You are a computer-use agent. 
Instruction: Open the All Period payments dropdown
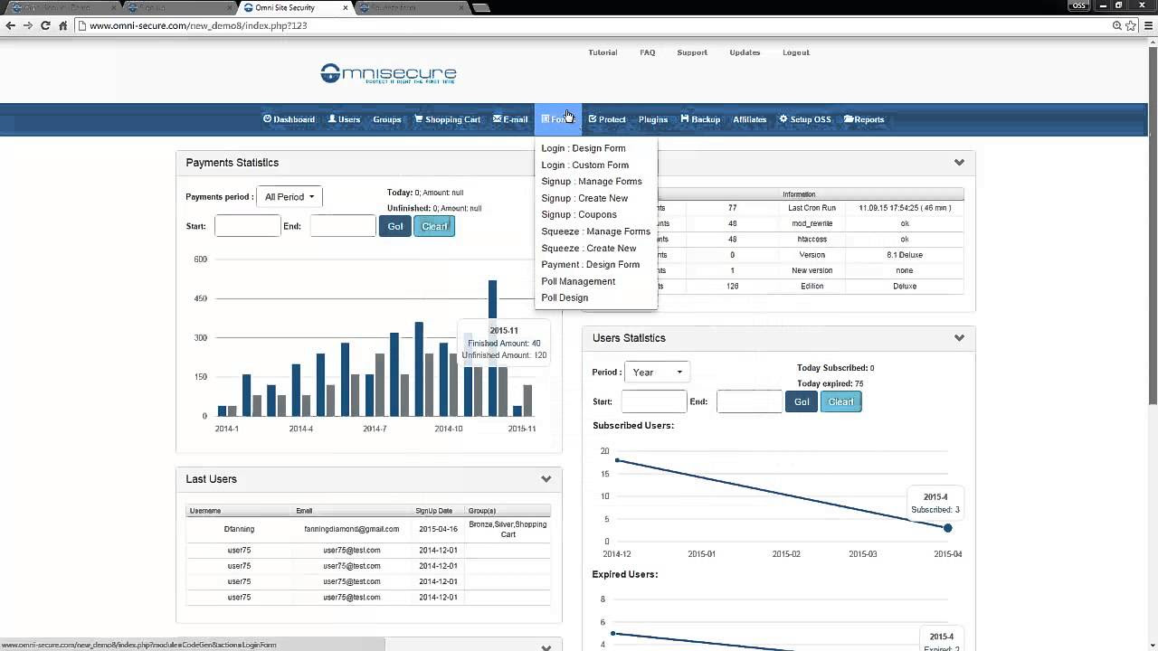[x=289, y=197]
